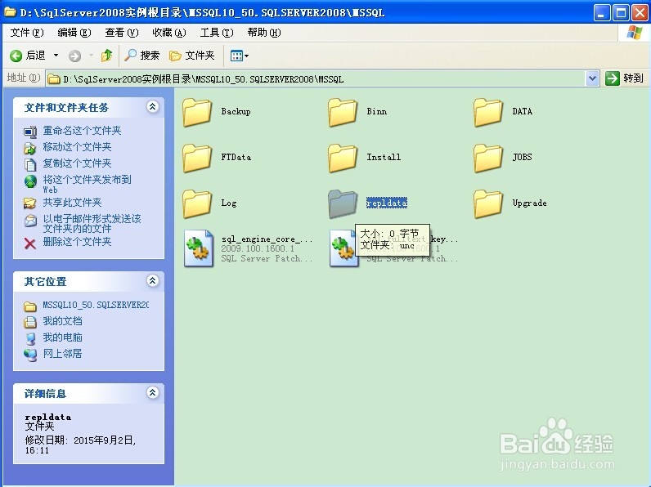Select the DATA folder icon
Screen dimensions: 651x487
488,112
